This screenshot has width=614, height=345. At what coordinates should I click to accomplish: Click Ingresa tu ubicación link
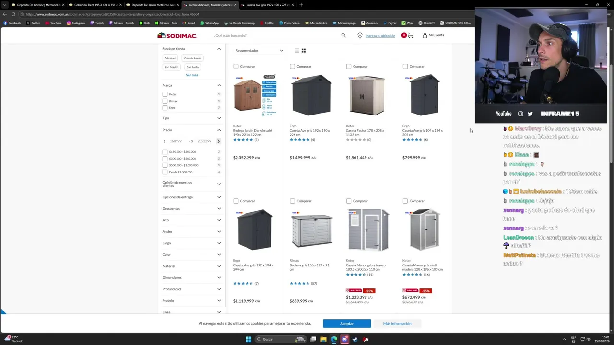click(380, 36)
